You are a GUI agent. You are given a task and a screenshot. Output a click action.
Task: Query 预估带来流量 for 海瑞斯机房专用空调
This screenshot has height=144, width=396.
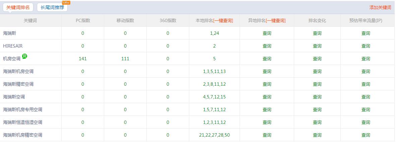point(366,110)
